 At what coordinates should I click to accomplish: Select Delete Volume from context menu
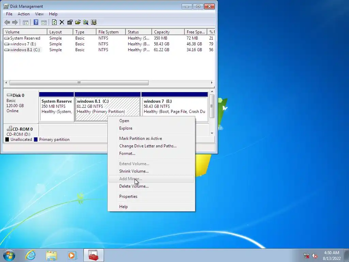(x=151, y=186)
